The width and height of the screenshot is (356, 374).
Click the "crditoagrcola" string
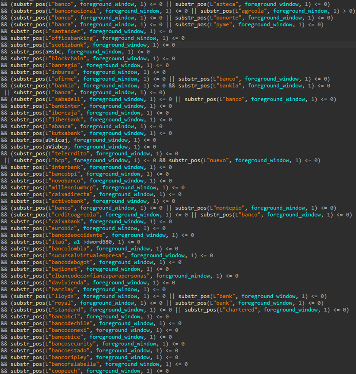pos(75,215)
